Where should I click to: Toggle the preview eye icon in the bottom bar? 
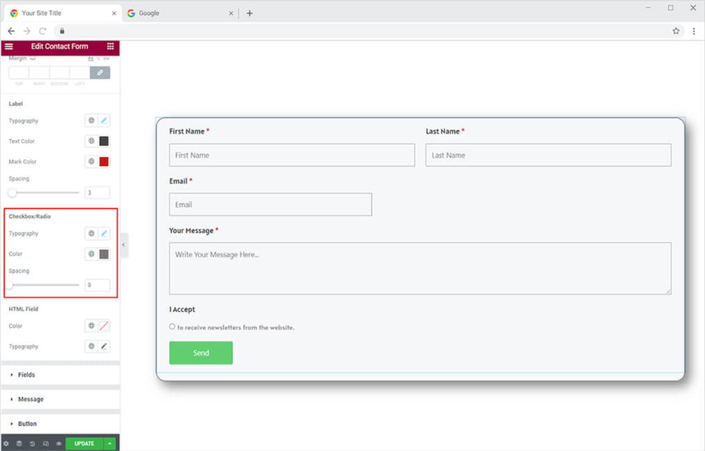(x=59, y=443)
